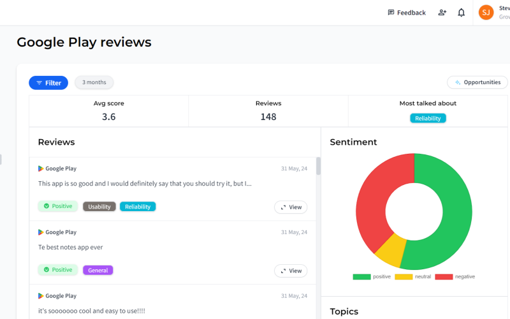Click the 'it's sooooooo cool and easy' text
The height and width of the screenshot is (319, 510).
91,311
